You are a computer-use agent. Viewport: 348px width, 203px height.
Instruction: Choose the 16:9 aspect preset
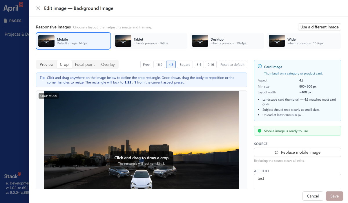159,64
